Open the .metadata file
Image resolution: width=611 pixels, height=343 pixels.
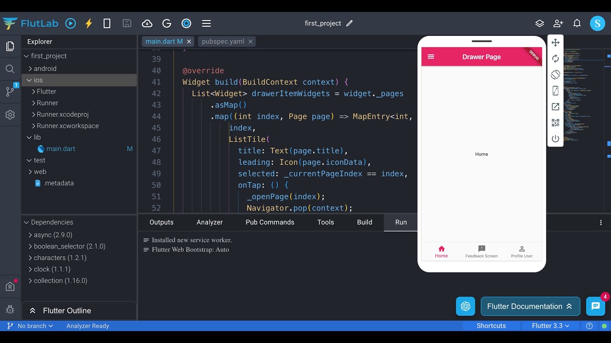coord(58,183)
